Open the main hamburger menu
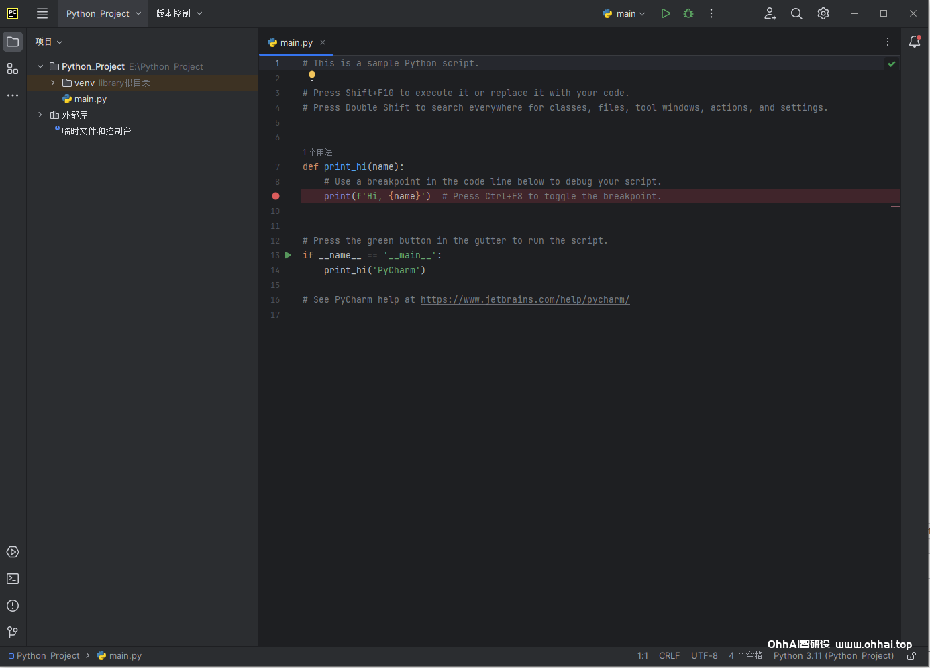Screen dimensions: 930x668 42,13
